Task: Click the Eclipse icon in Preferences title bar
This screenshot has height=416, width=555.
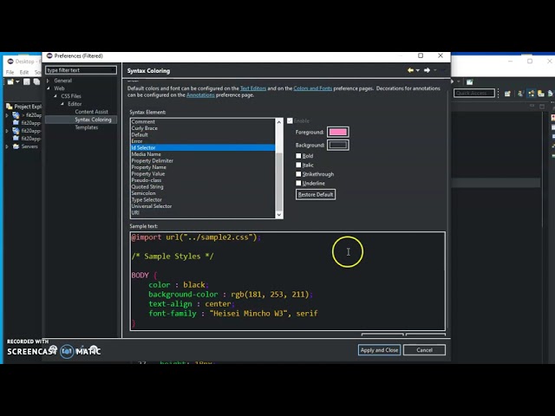Action: pos(49,55)
